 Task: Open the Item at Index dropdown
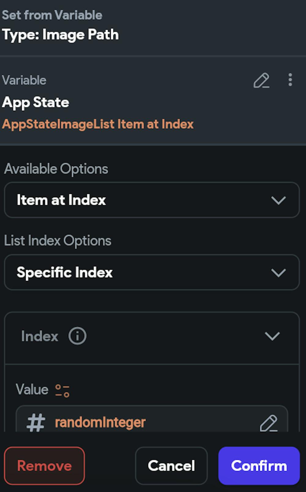click(x=151, y=200)
